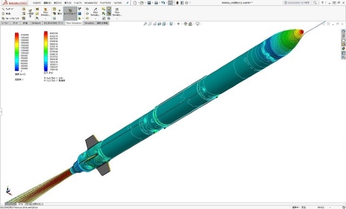Click the Print icon in quick toolbar
Image resolution: width=346 pixels, height=209 pixels.
tap(156, 3)
